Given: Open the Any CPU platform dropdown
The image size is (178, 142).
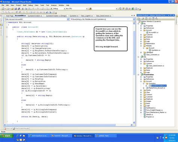Looking at the screenshot, I should (87, 9).
